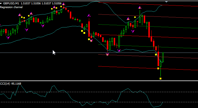Image resolution: width=198 pixels, height=108 pixels.
Task: Select the last tall green hollow candle
Action: (x=163, y=57)
